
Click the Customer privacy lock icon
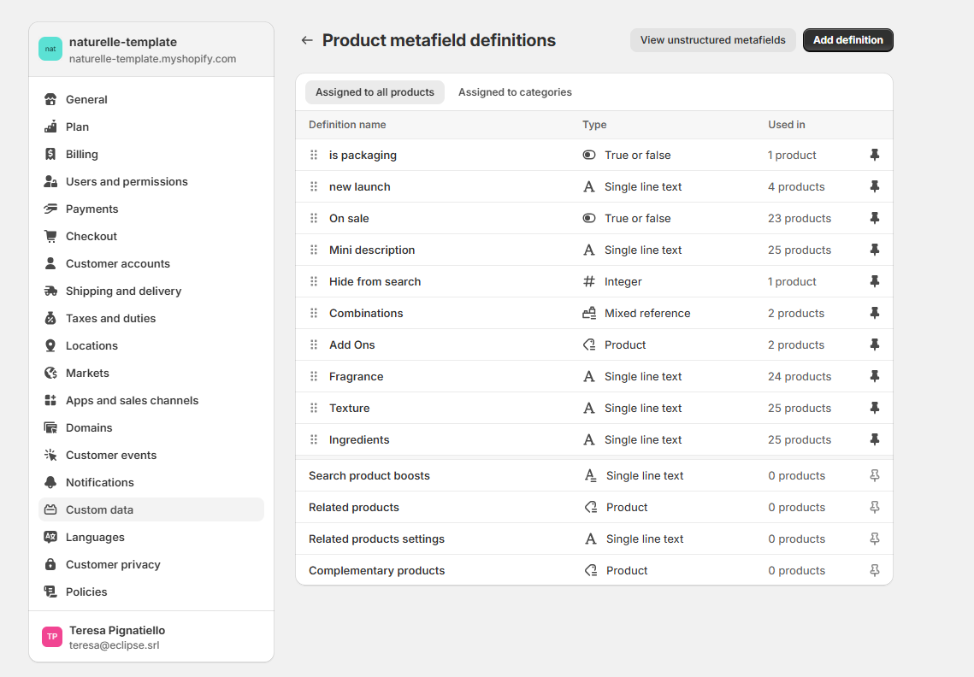tap(50, 565)
